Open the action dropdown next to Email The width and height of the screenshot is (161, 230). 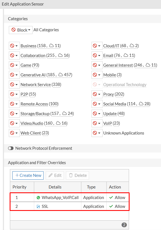click(x=99, y=55)
